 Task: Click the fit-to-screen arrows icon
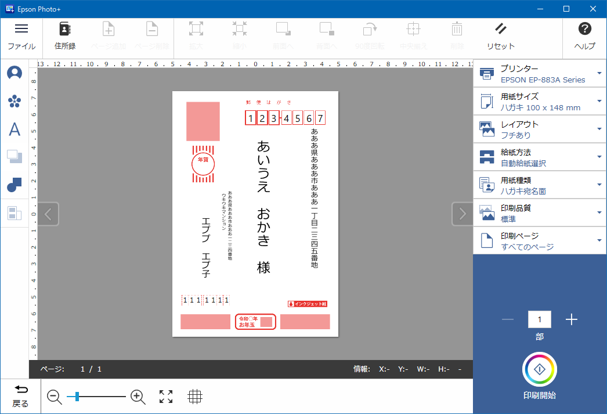click(166, 397)
